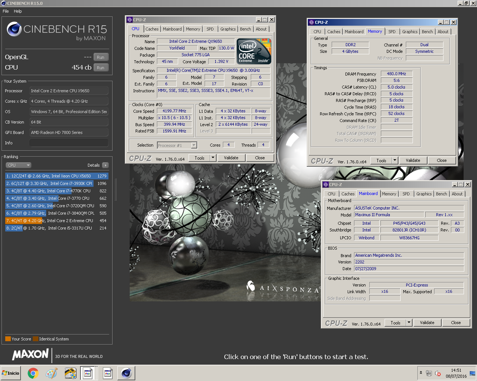Viewport: 477px width, 381px height.
Task: Click the empty Info field in Your System
Action: coord(69,143)
